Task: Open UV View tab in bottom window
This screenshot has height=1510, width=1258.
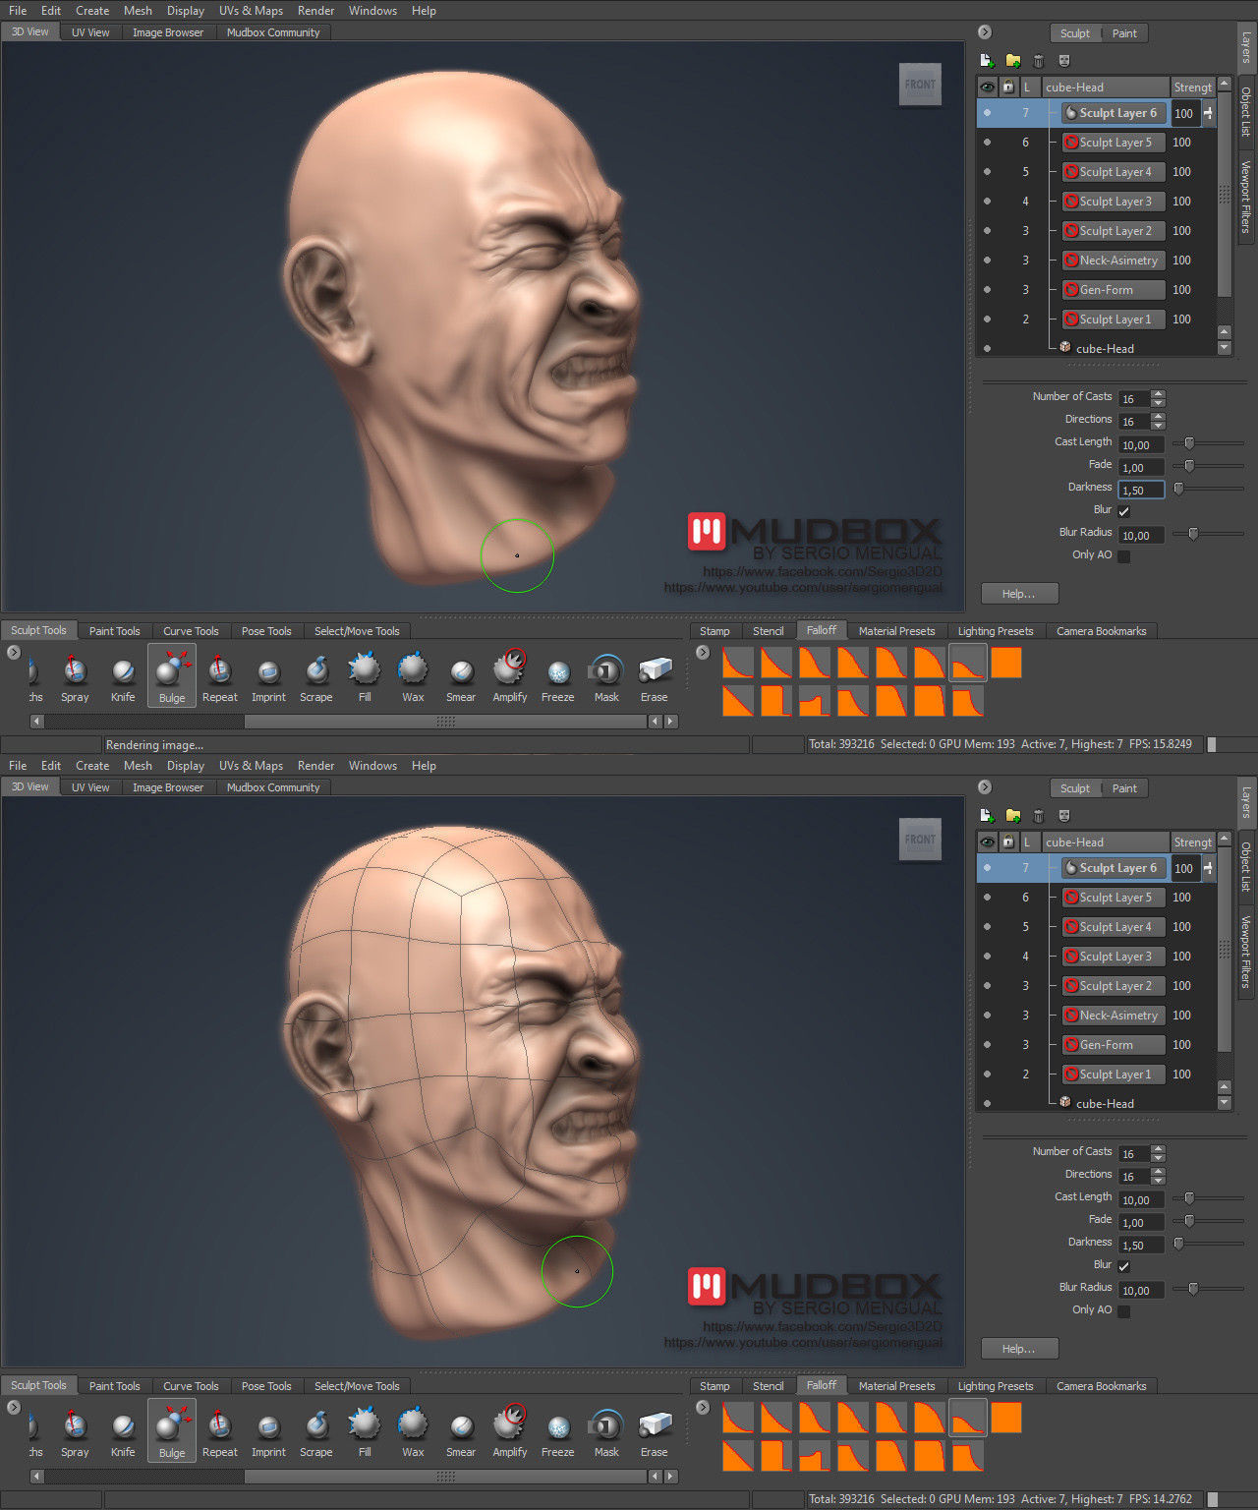Action: [90, 787]
